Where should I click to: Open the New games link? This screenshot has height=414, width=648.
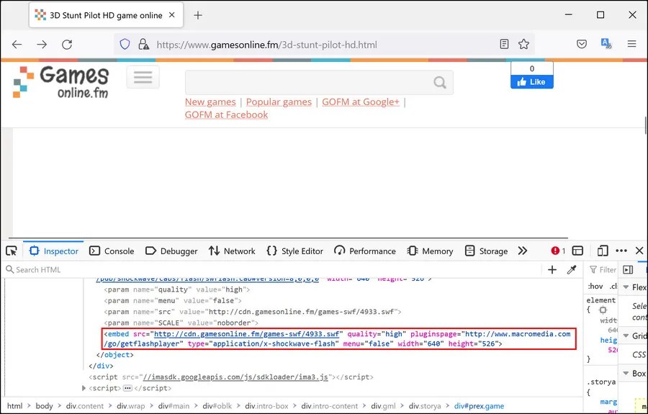(210, 102)
